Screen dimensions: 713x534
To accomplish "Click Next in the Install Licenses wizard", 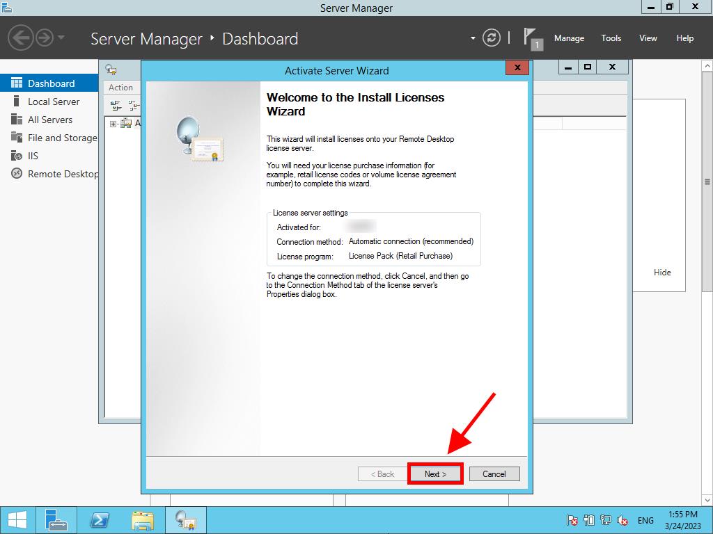I will (x=435, y=474).
